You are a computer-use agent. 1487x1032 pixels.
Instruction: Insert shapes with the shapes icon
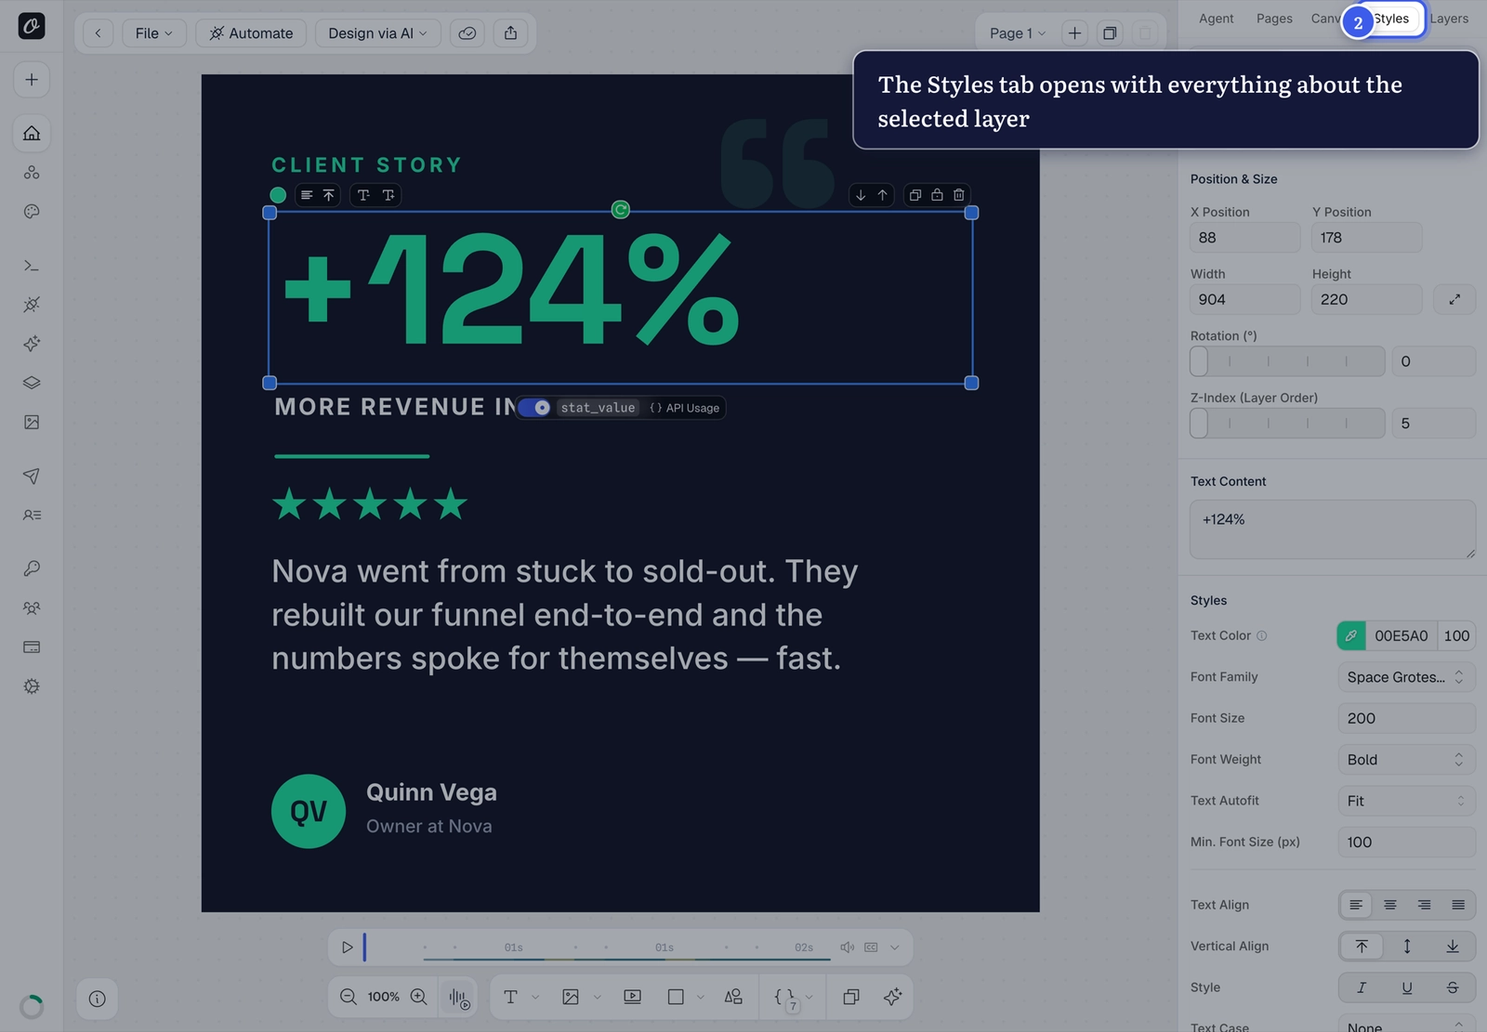coord(733,997)
